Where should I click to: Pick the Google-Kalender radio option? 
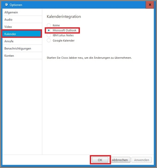pyautogui.click(x=49, y=41)
